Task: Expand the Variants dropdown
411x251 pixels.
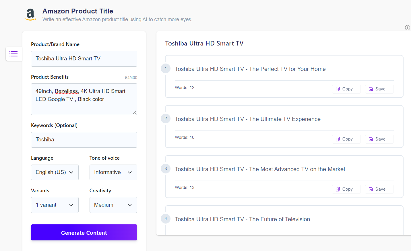Action: point(55,205)
